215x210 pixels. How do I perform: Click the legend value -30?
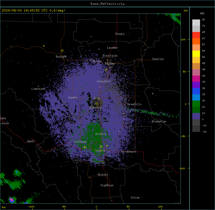204,132
